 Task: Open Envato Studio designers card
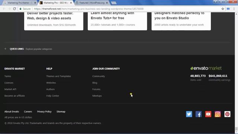[181, 21]
